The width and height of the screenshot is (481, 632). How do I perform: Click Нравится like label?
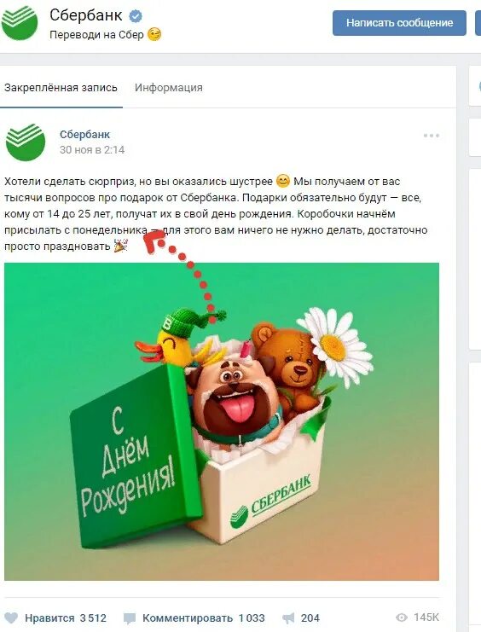49,618
